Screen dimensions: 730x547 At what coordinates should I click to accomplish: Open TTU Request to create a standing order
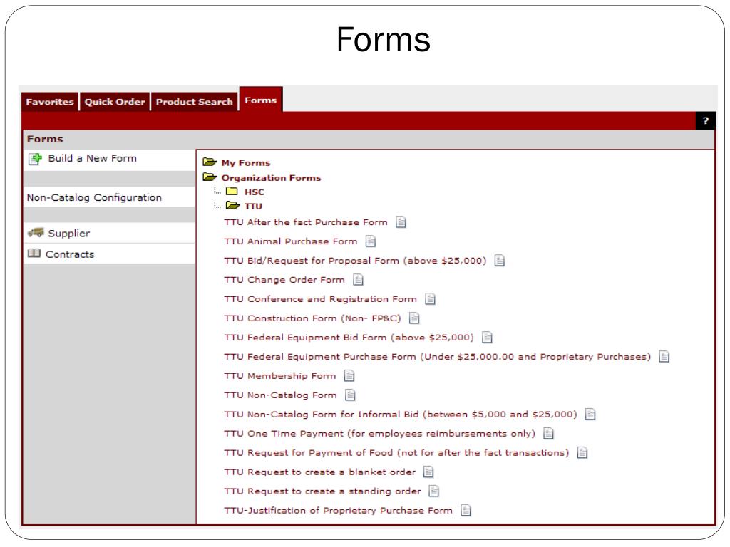[322, 491]
